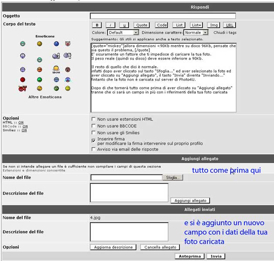Insert the blue sad face emoticon

[x=56, y=44]
